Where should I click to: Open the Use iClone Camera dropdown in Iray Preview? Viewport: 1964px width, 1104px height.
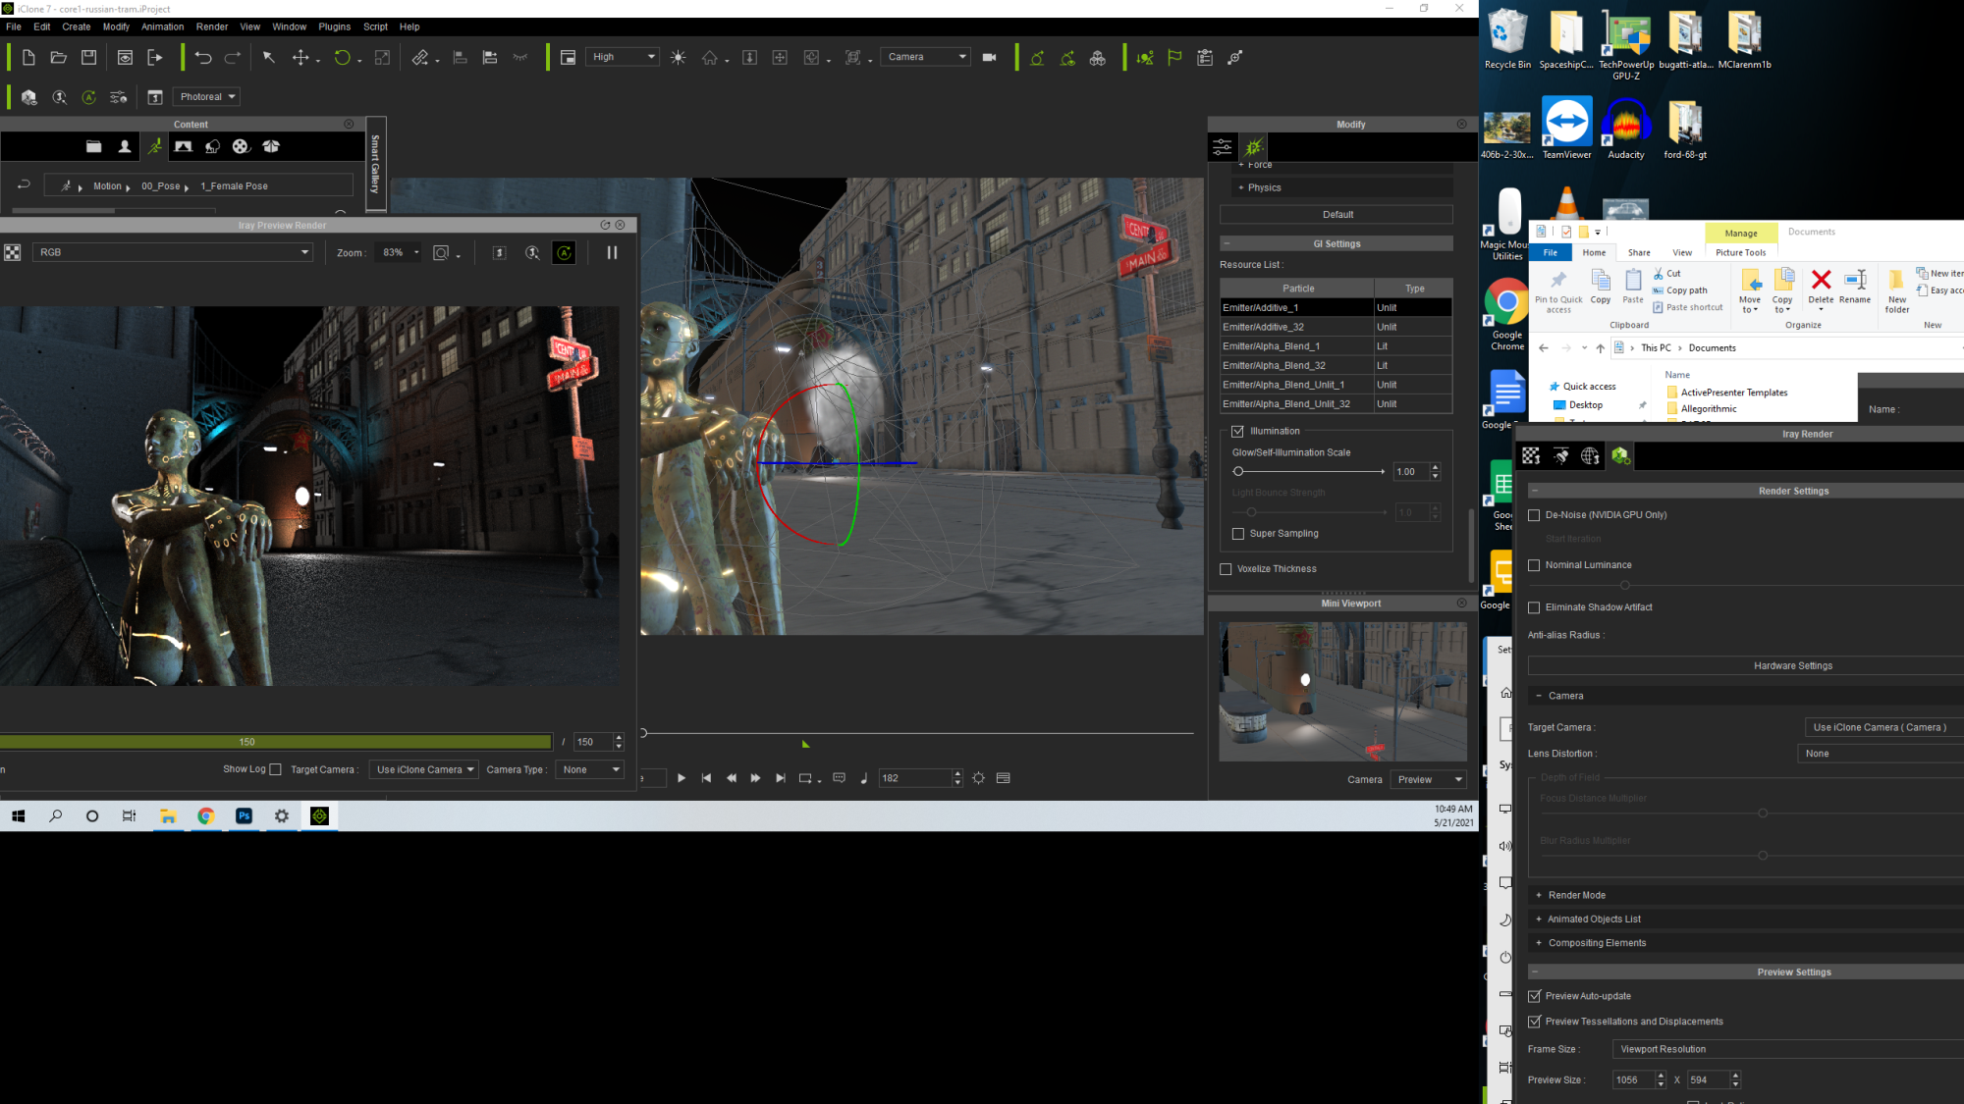tap(423, 769)
